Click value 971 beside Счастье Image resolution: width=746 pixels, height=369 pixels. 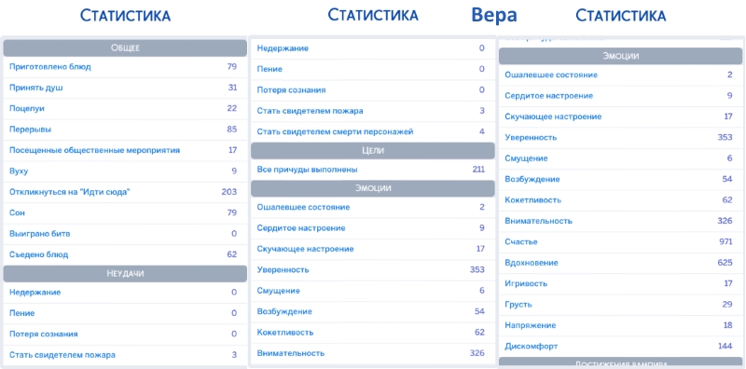pos(725,241)
